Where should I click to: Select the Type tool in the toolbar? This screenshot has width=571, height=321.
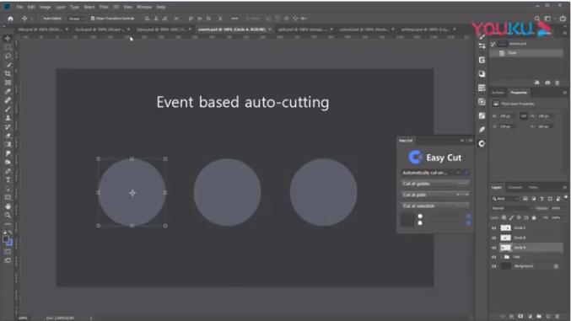click(x=8, y=180)
